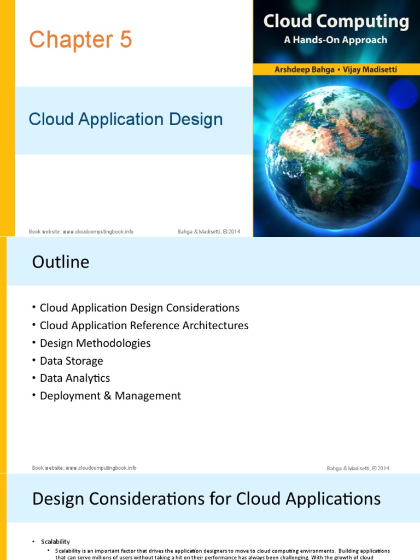Viewport: 420px width, 560px height.
Task: Select the Deployment & Management bullet
Action: coord(110,396)
